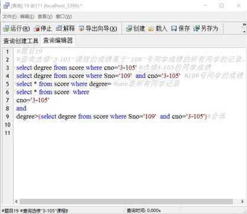The height and width of the screenshot is (214, 247).
Task: Click the horizontal scrollbar left arrow
Action: click(17, 202)
